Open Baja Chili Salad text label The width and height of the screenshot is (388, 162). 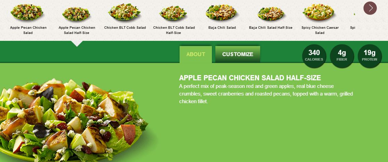click(222, 28)
